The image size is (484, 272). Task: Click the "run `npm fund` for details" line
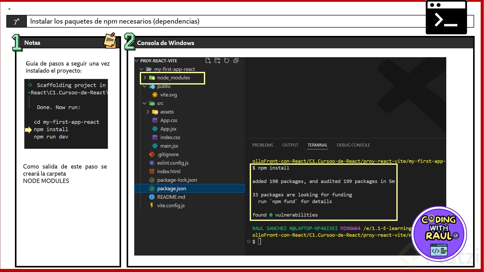pos(295,201)
